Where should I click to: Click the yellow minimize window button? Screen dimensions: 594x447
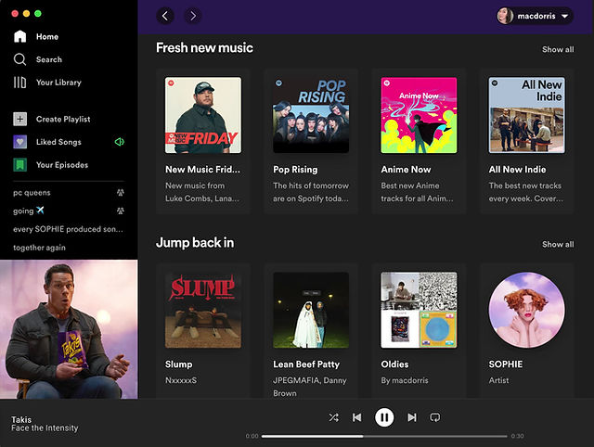[x=26, y=14]
